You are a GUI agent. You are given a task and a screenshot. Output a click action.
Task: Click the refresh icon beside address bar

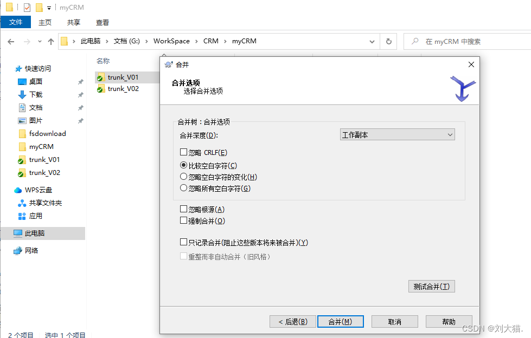pos(389,41)
